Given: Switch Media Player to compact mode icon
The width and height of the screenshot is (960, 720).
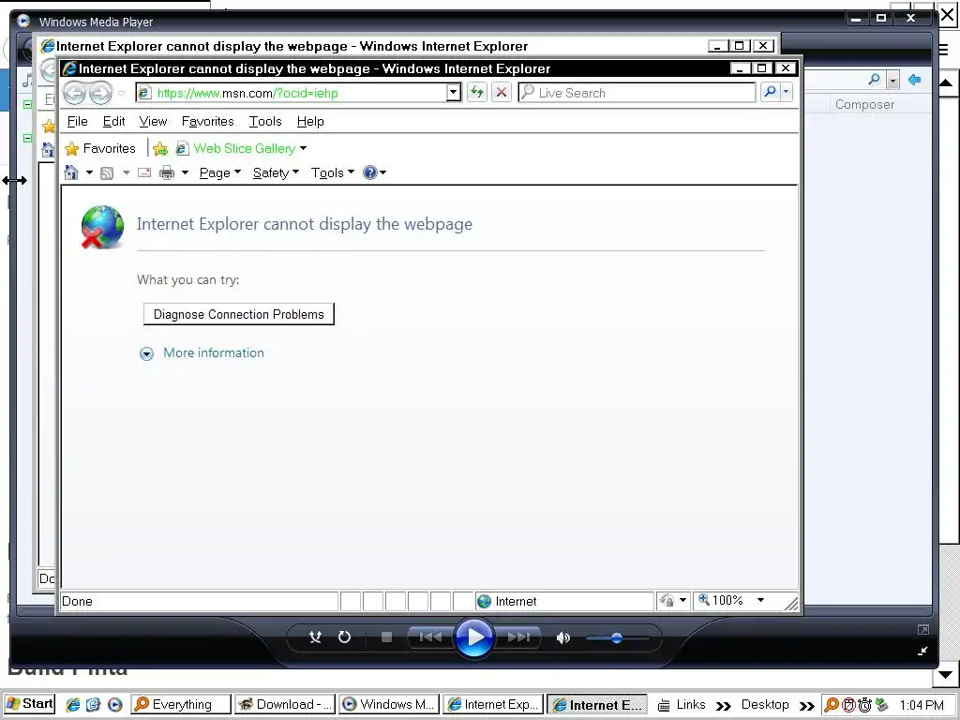Looking at the screenshot, I should tap(923, 651).
